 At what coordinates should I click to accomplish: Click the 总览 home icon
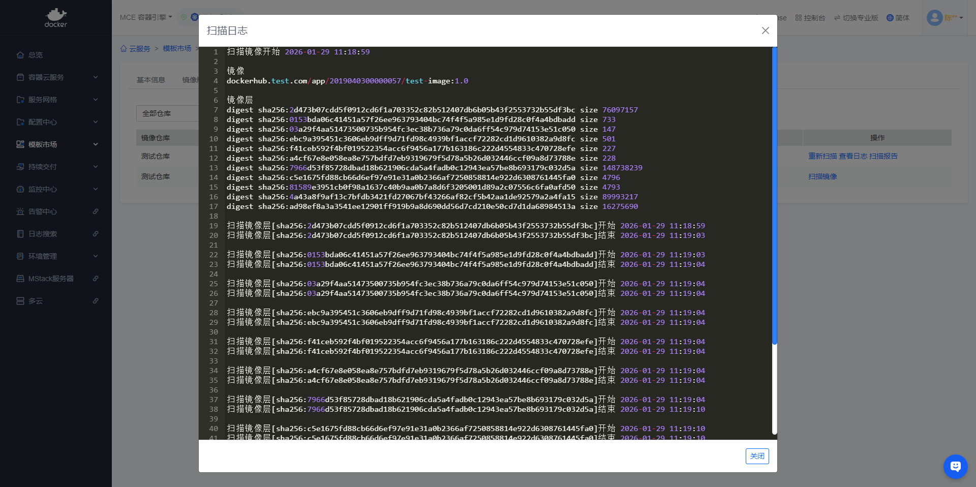(x=20, y=55)
